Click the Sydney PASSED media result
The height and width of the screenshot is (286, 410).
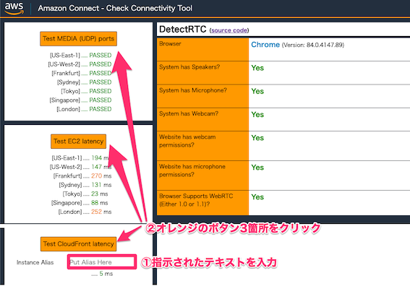[x=84, y=82]
